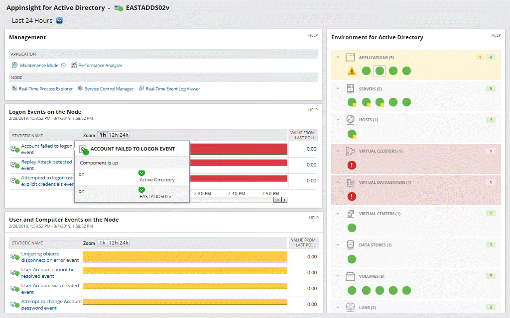This screenshot has height=318, width=510.
Task: Collapse the Servers group chevron
Action: tap(338, 88)
